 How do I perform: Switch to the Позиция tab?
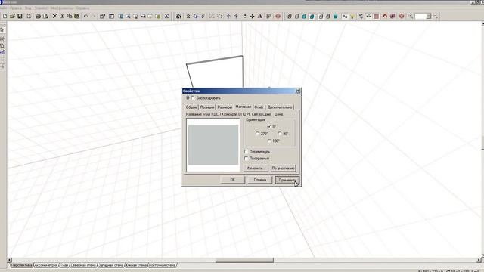(206, 107)
